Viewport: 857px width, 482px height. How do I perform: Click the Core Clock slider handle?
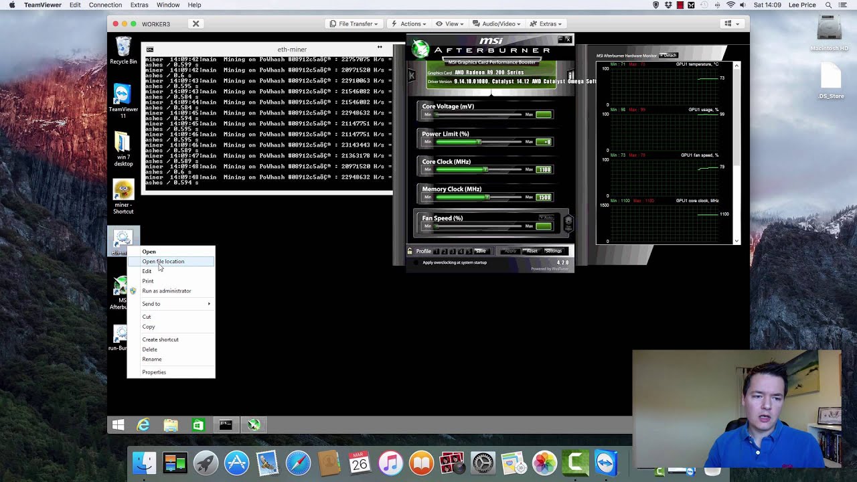point(486,169)
